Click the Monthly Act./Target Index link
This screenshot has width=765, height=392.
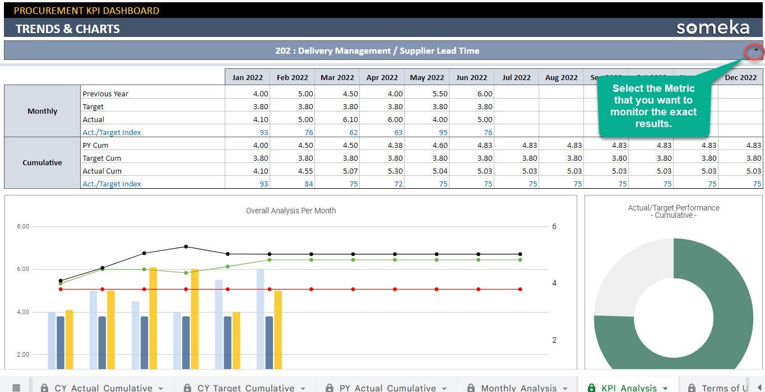[x=111, y=132]
